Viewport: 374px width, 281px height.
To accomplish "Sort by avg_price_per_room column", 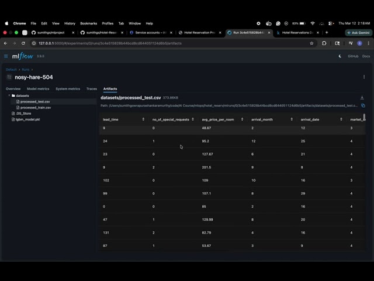I will coord(242,119).
